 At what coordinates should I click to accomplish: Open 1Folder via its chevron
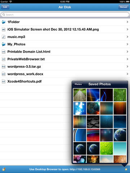pyautogui.click(x=127, y=22)
